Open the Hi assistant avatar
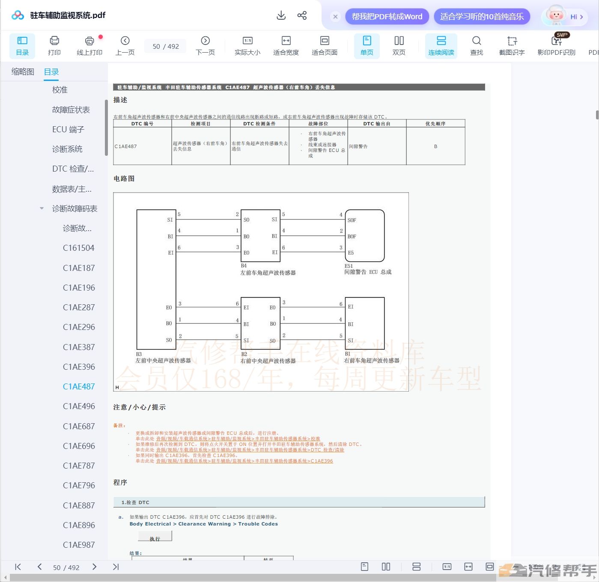 (564, 16)
